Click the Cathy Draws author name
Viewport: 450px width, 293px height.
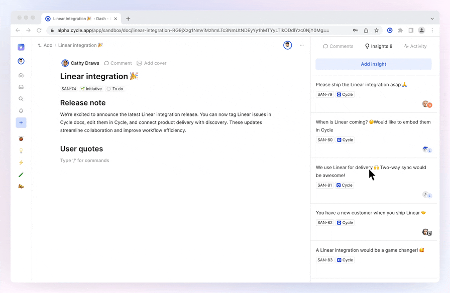(x=85, y=63)
